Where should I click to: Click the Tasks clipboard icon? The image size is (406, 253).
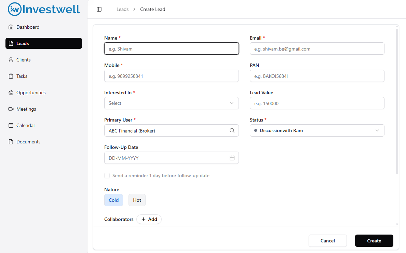pyautogui.click(x=11, y=76)
